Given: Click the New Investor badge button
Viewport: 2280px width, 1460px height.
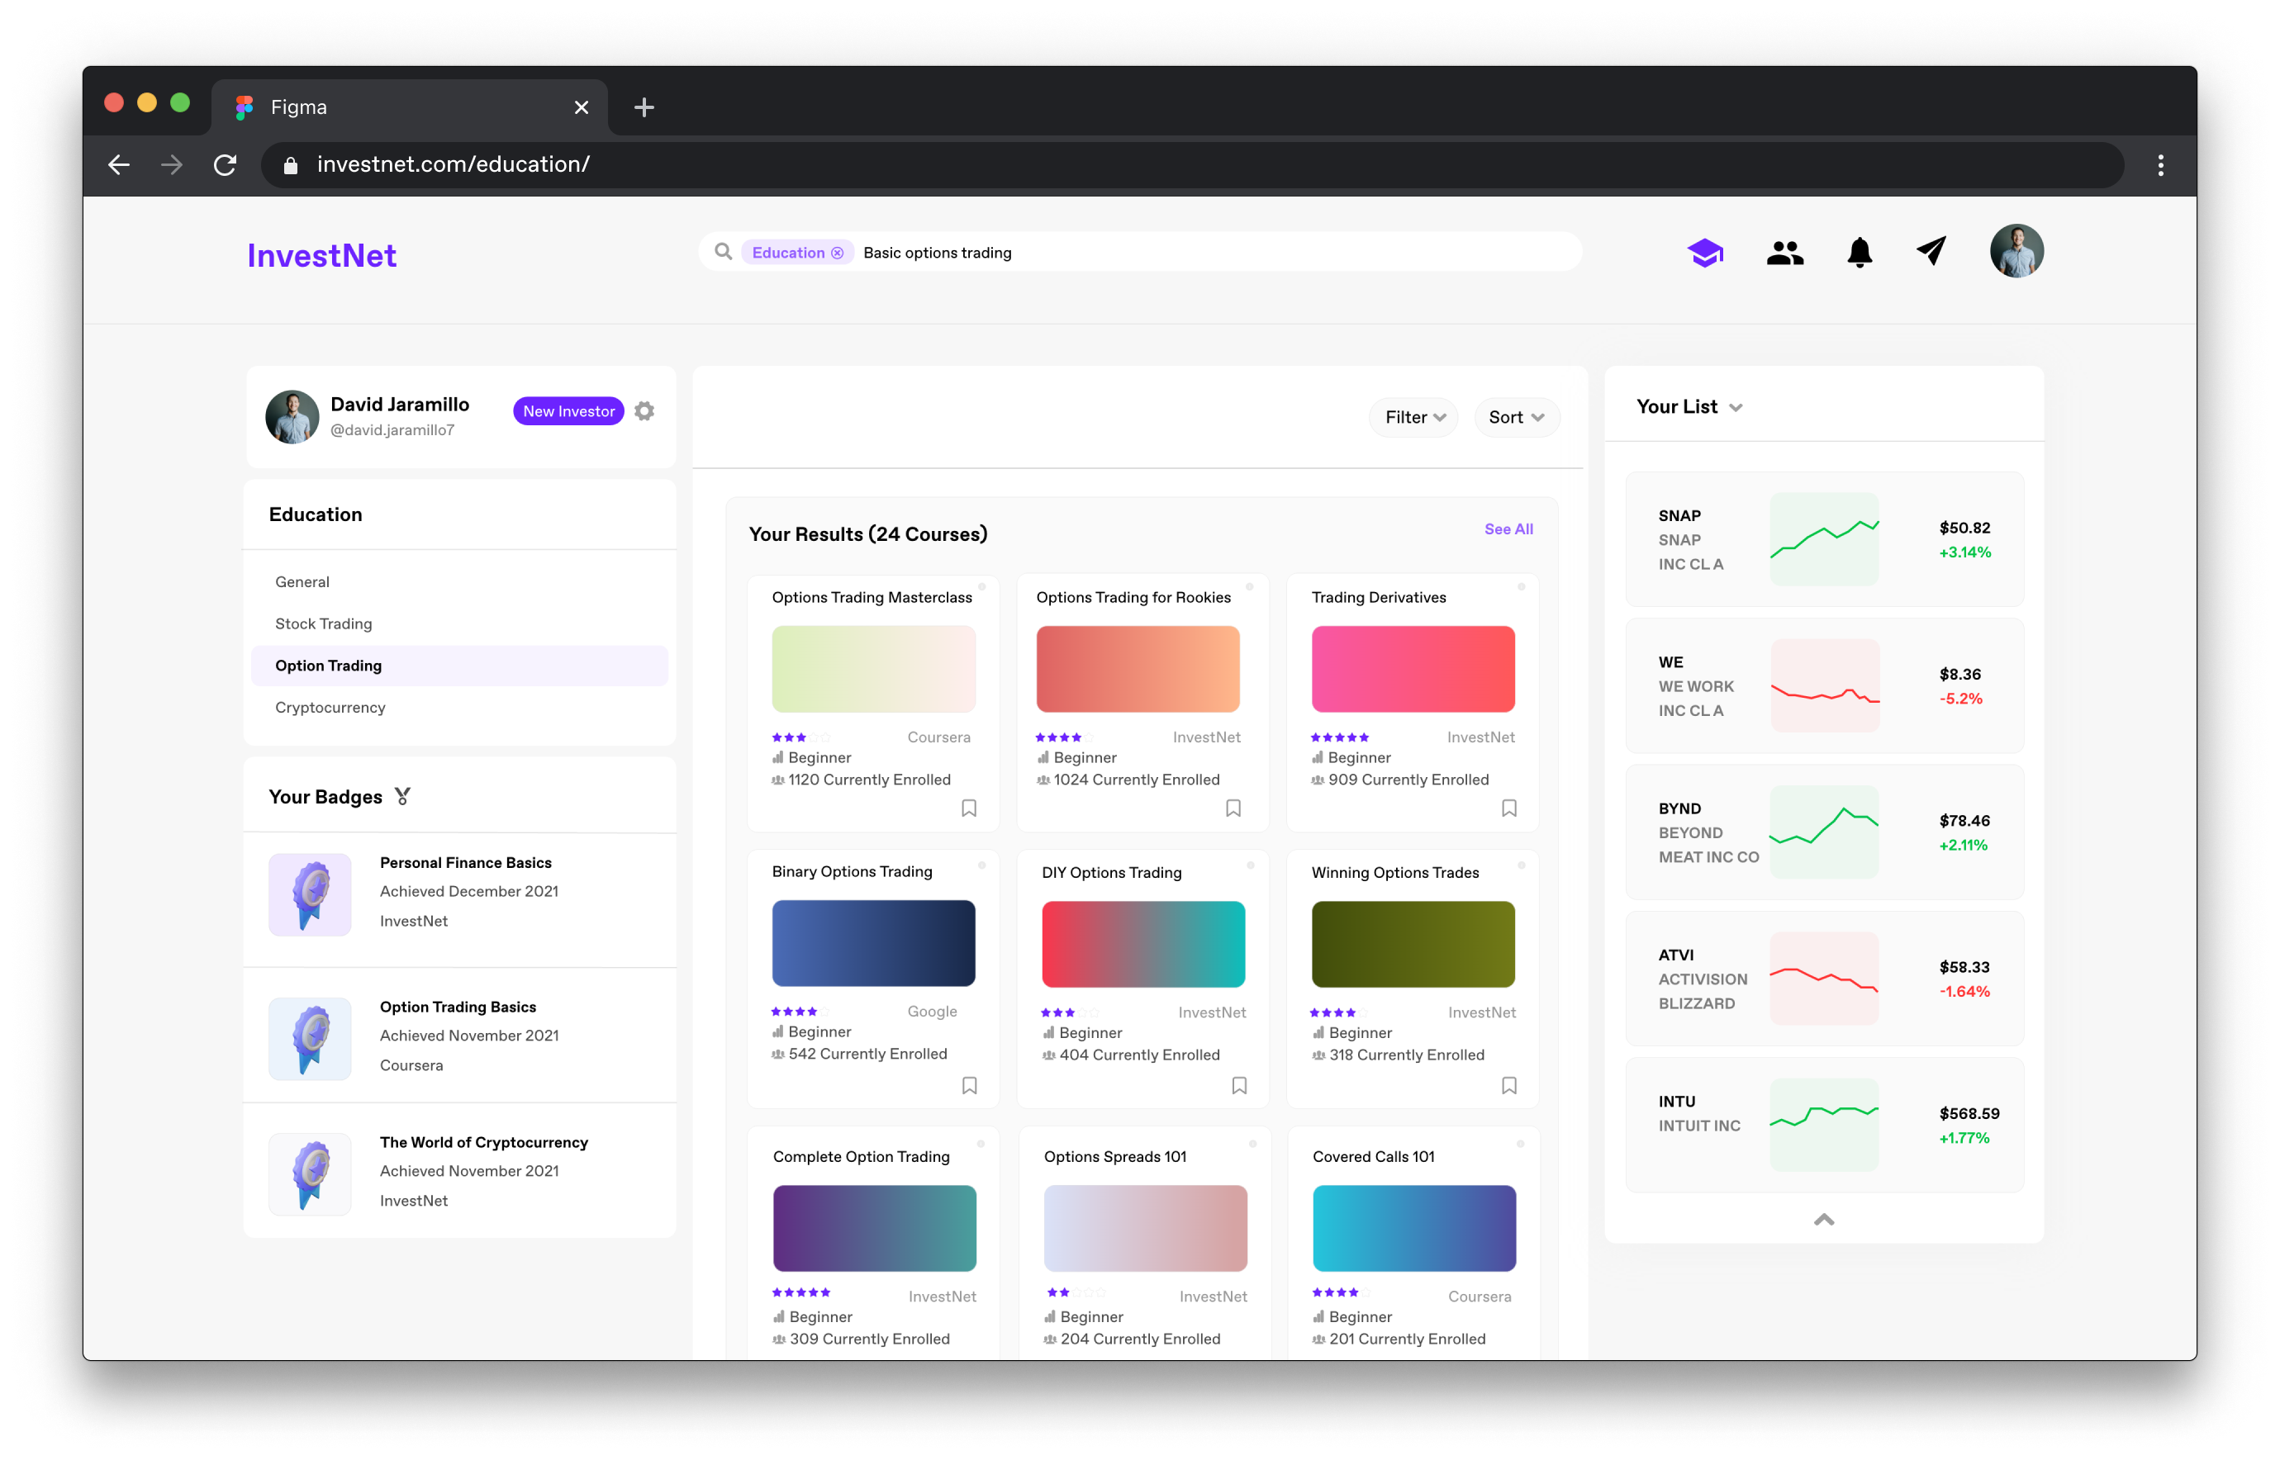Looking at the screenshot, I should click(x=568, y=410).
